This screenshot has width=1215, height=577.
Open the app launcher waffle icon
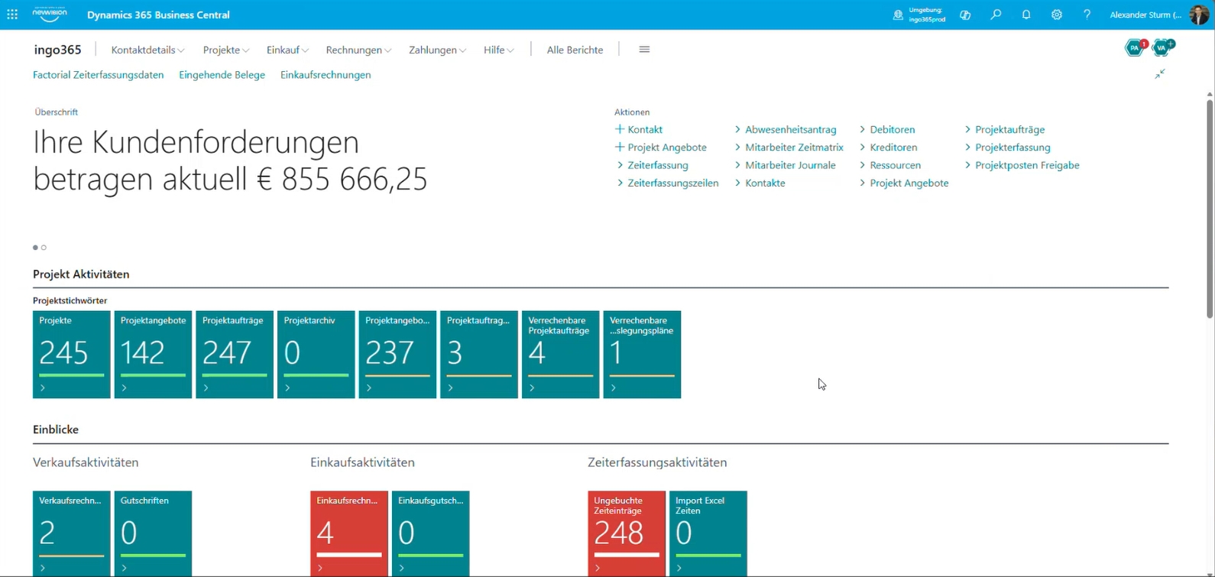click(x=12, y=15)
